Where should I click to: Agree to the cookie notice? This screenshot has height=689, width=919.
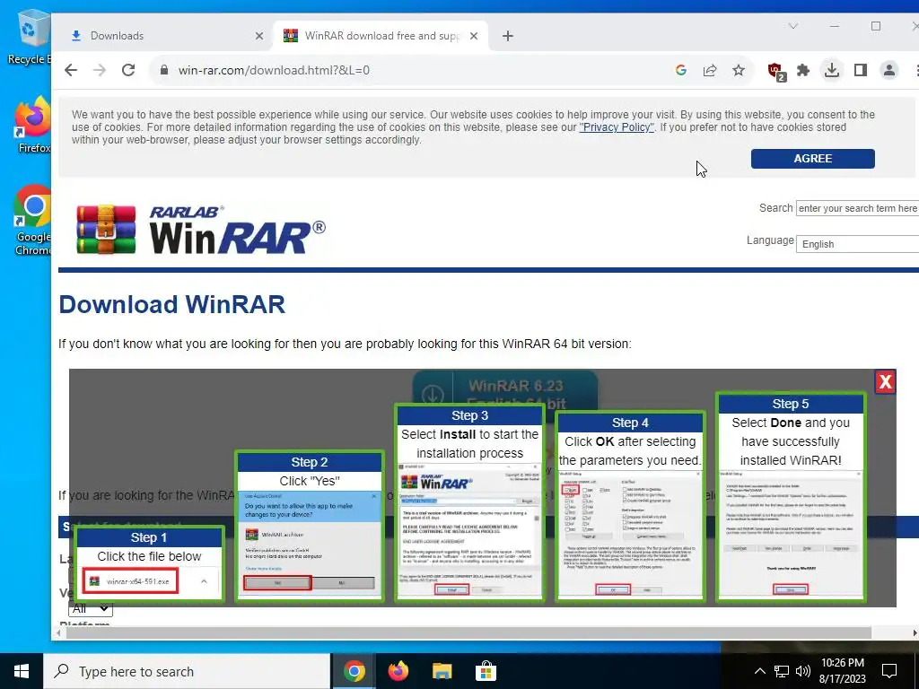(x=812, y=158)
